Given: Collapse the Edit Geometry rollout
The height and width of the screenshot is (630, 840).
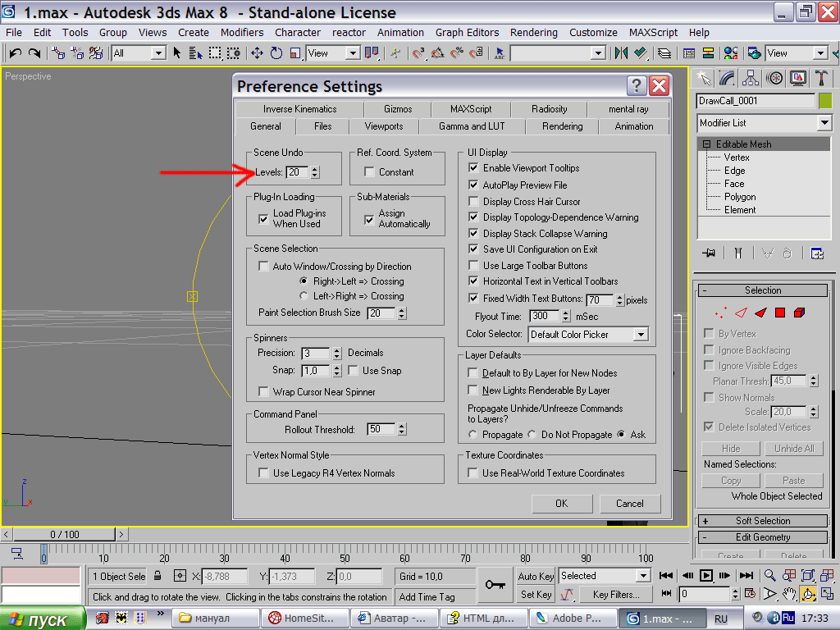Looking at the screenshot, I should pyautogui.click(x=763, y=537).
